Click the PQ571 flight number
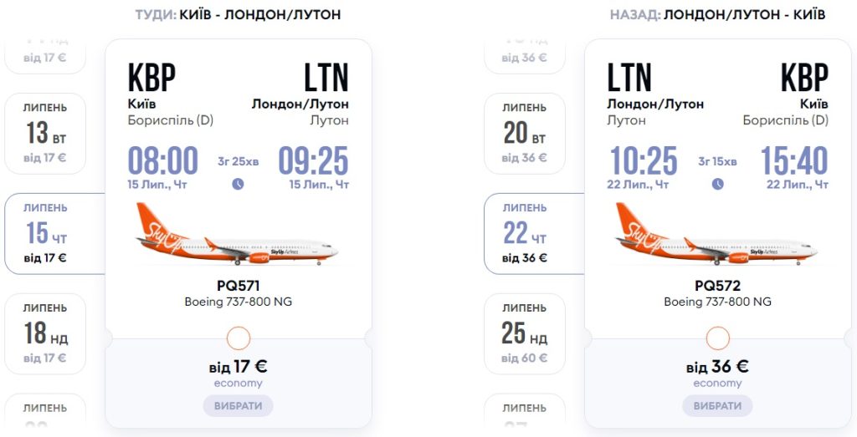The width and height of the screenshot is (857, 437). (238, 286)
